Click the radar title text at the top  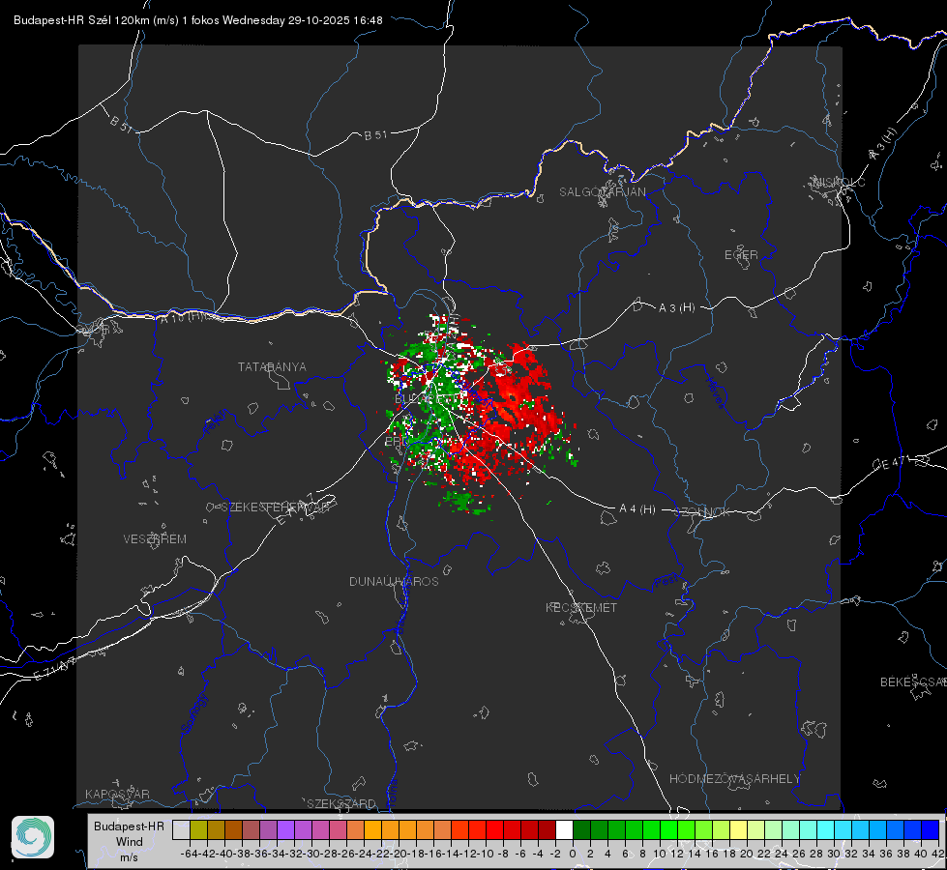point(198,20)
